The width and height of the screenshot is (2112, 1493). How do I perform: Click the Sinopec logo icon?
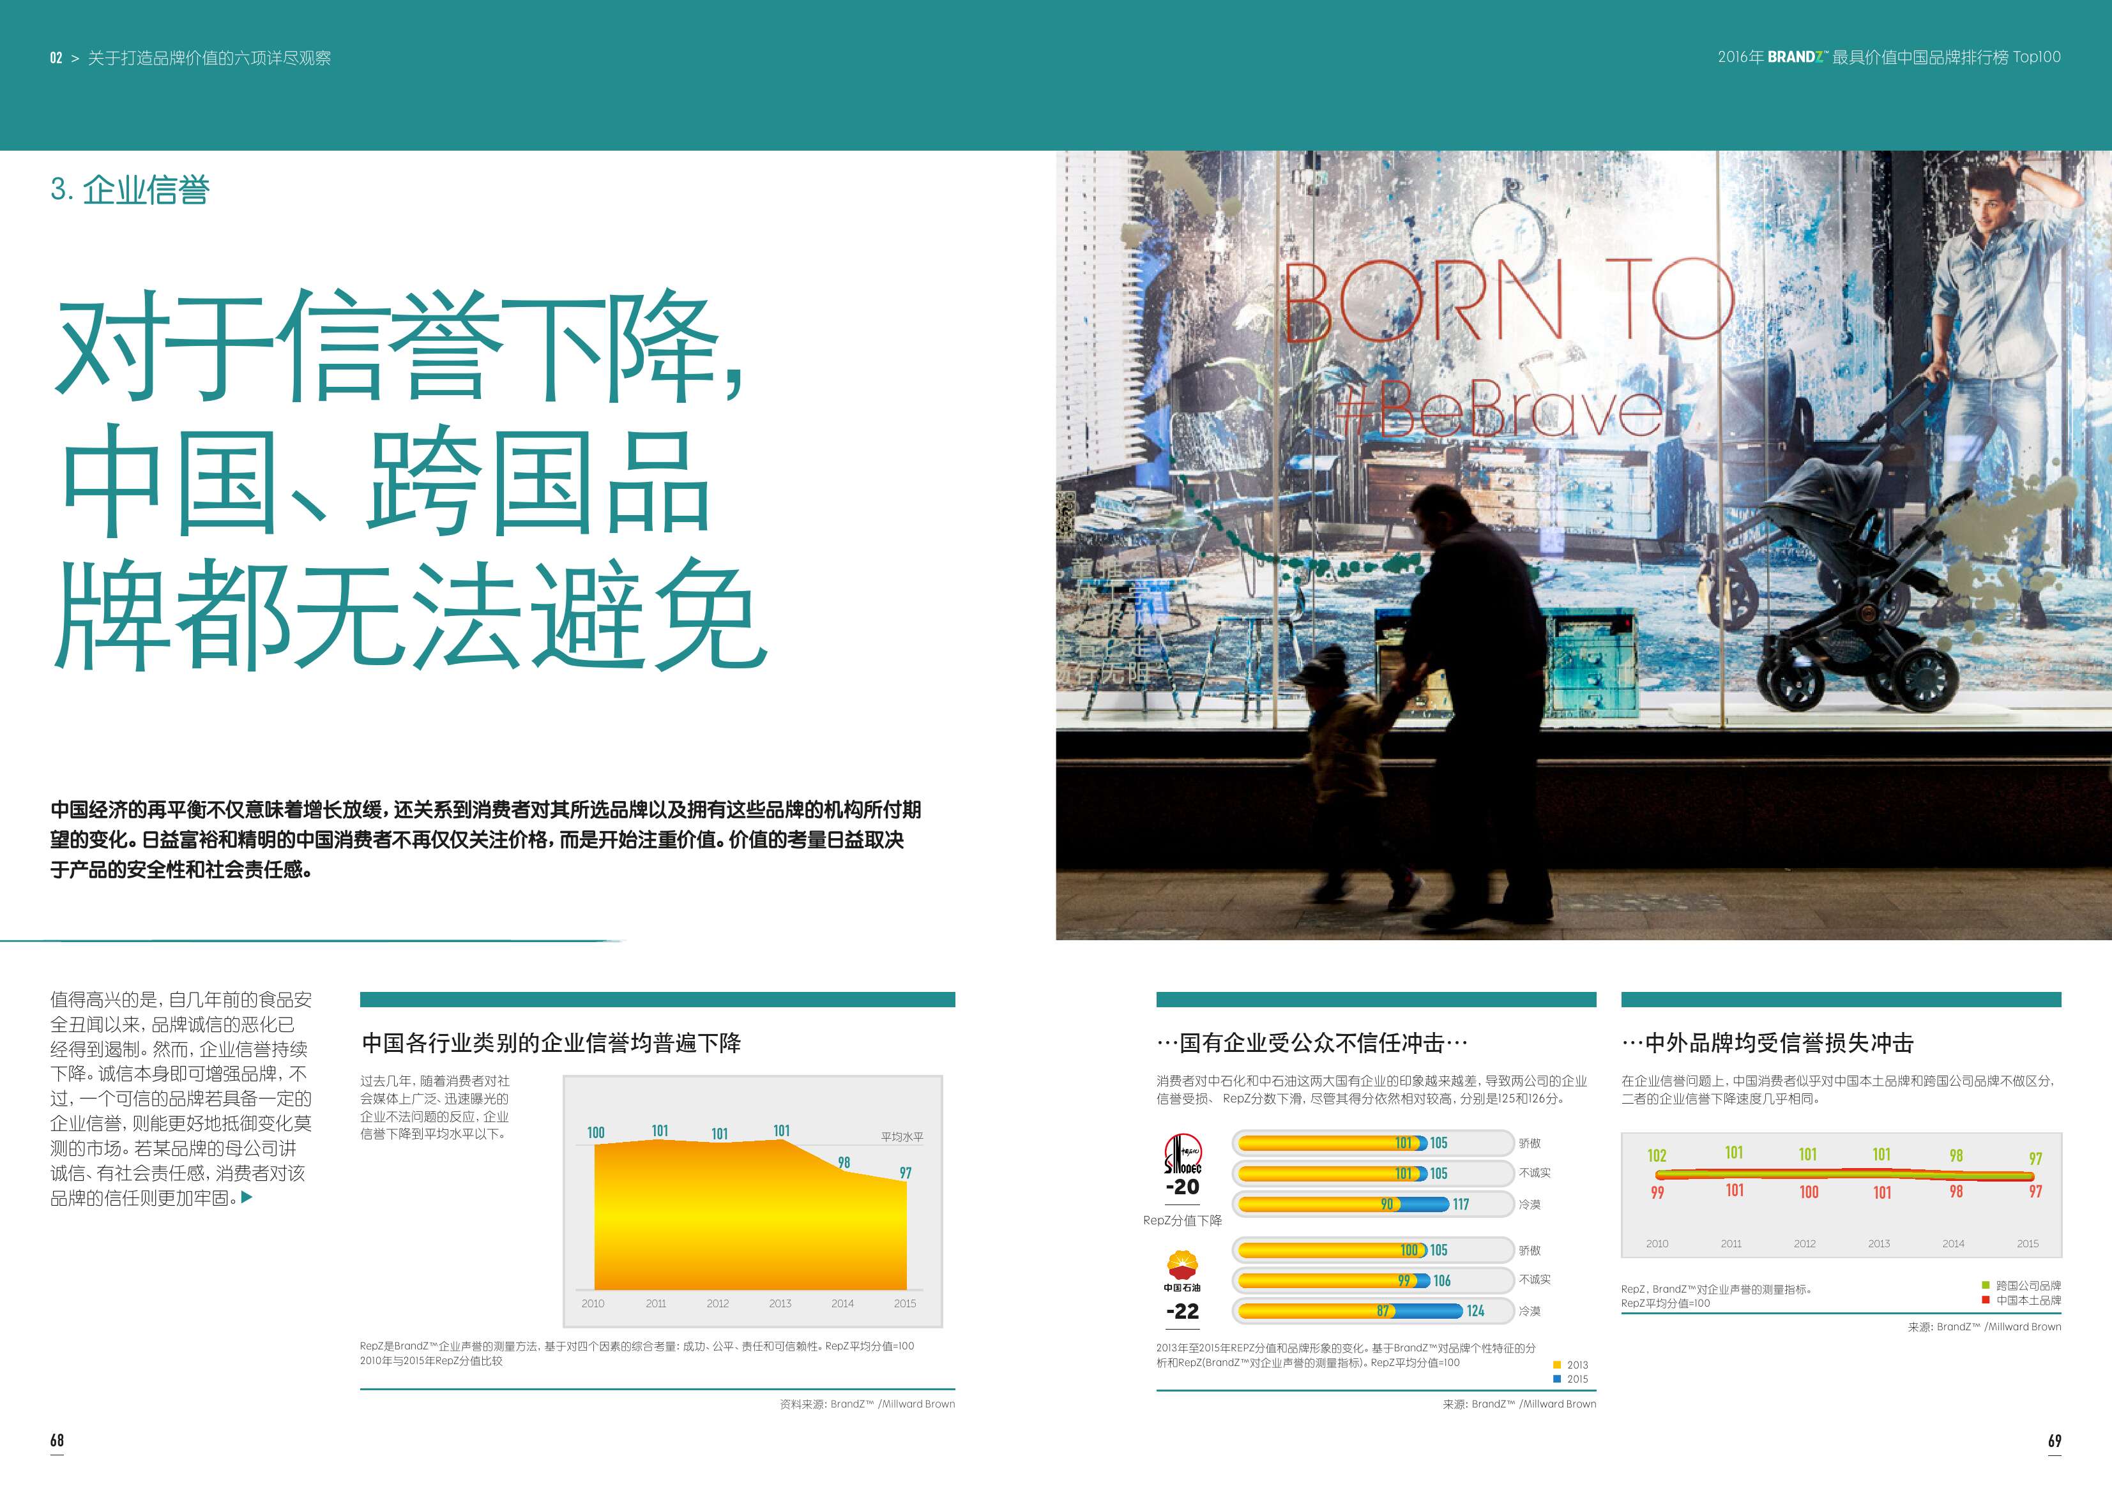(1182, 1153)
